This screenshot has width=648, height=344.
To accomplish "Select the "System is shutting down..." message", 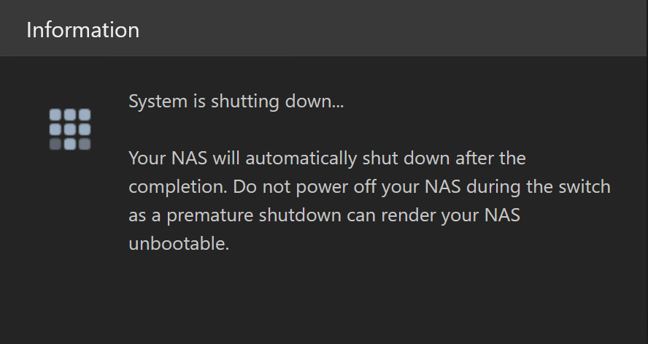I will pyautogui.click(x=236, y=102).
